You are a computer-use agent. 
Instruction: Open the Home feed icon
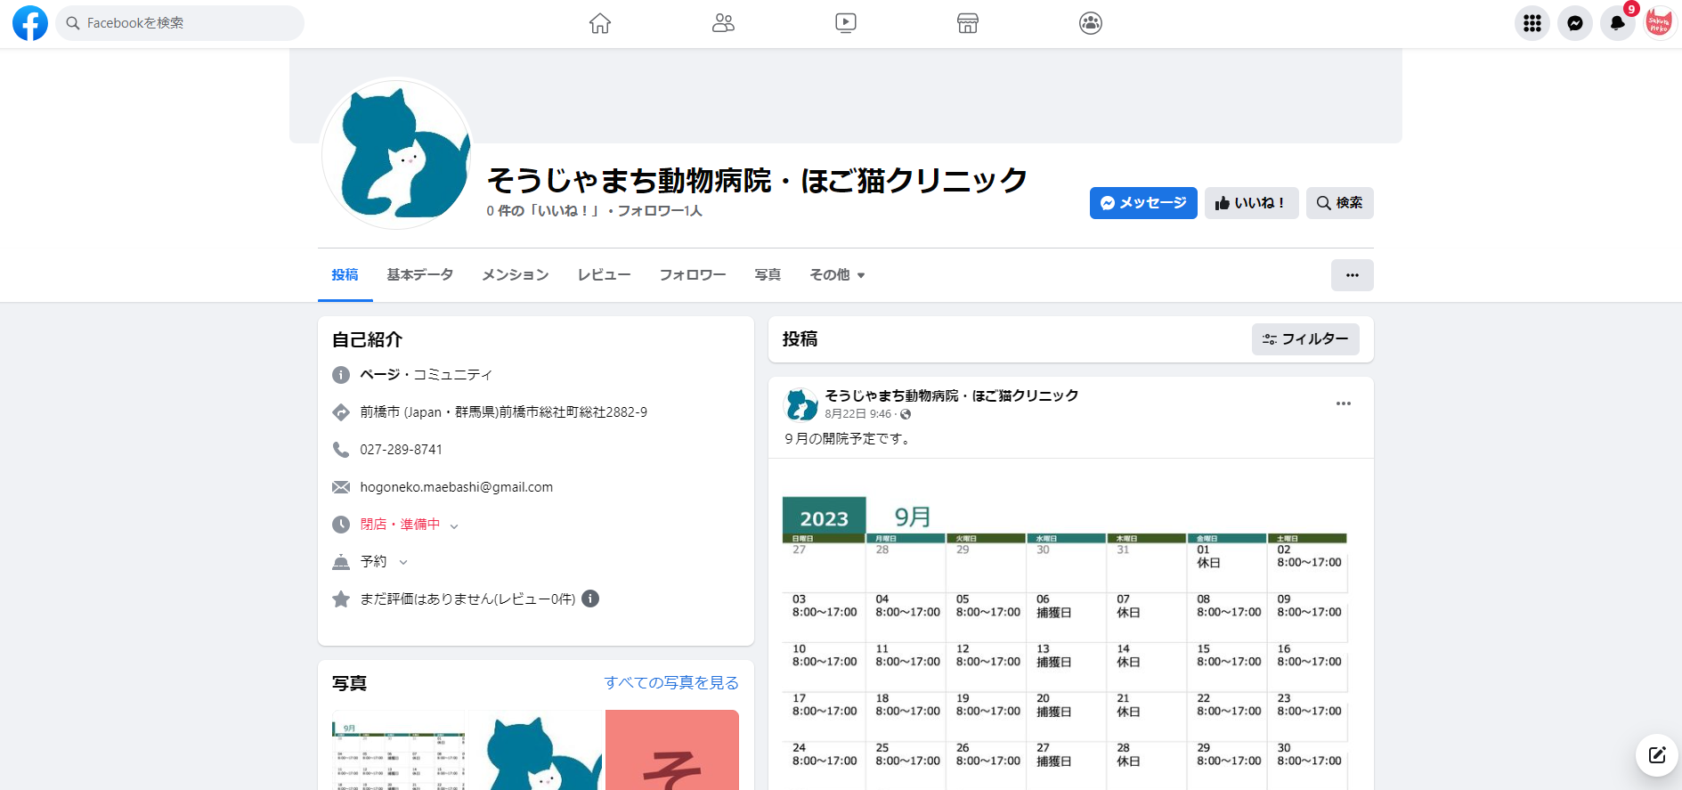(x=600, y=23)
